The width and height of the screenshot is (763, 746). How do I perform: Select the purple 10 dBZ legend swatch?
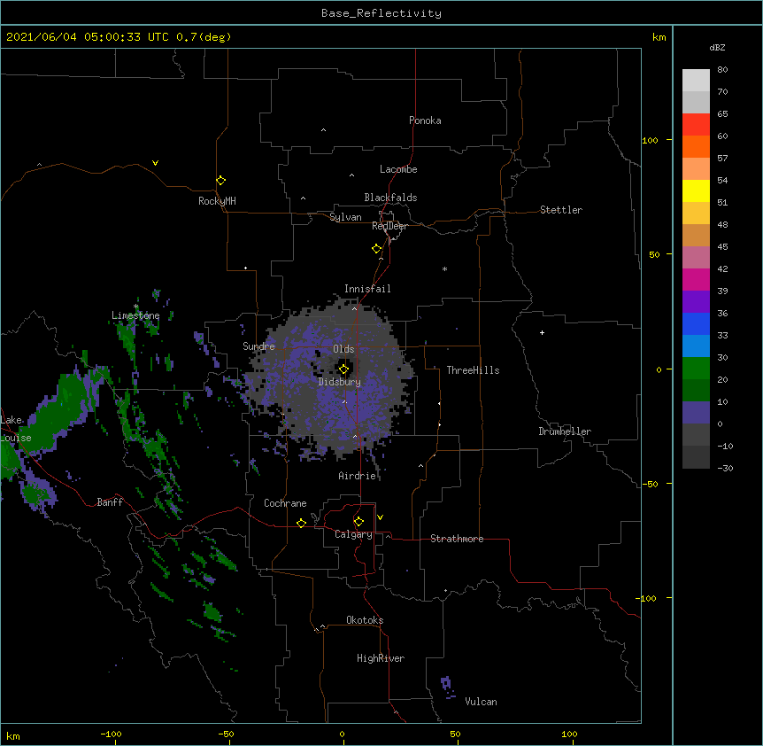(x=696, y=413)
